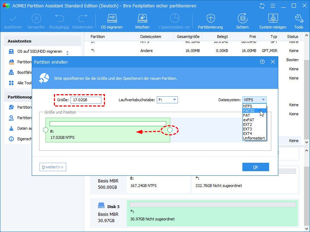Image resolution: width=310 pixels, height=232 pixels.
Task: Click the Dateisystem column header
Action: [x=151, y=37]
